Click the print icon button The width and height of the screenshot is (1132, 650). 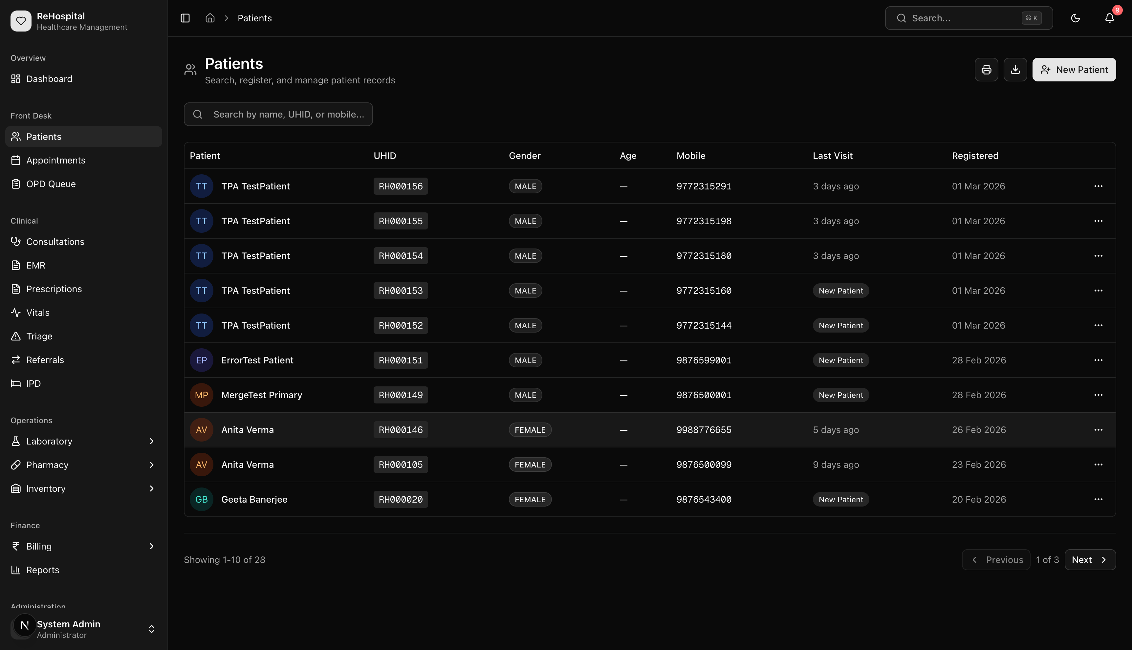click(986, 70)
